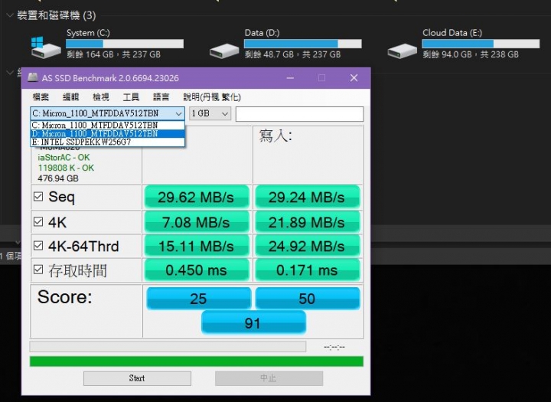Screen dimensions: 551x402
Task: Toggle the 4K-64Thrd test checkbox
Action: (38, 246)
